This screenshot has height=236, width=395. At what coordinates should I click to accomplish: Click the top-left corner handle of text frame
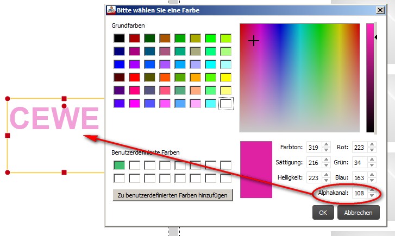point(8,99)
